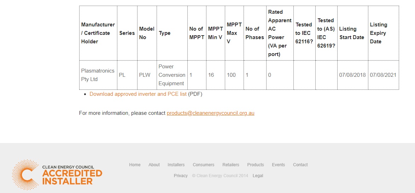Go to the Products footer link
415x193 pixels.
tap(256, 165)
